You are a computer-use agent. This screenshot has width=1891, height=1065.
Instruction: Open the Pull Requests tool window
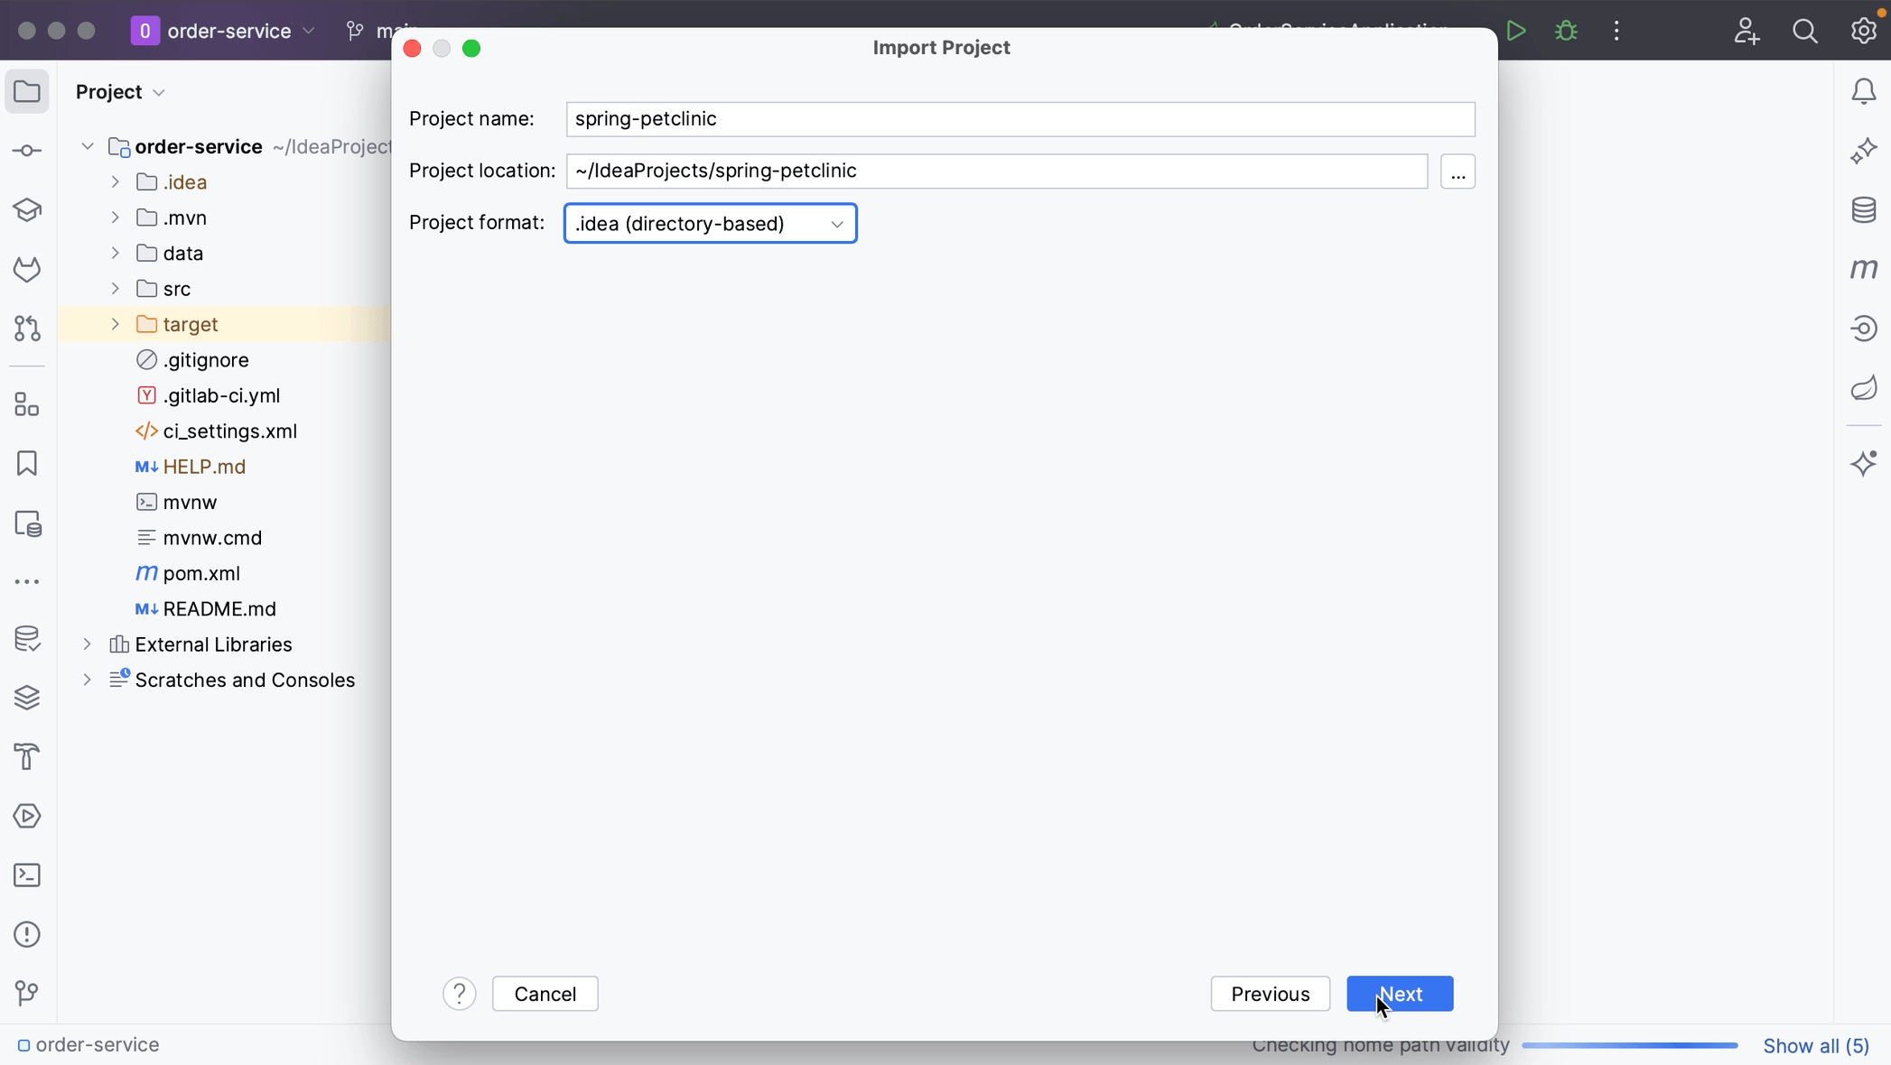(27, 329)
